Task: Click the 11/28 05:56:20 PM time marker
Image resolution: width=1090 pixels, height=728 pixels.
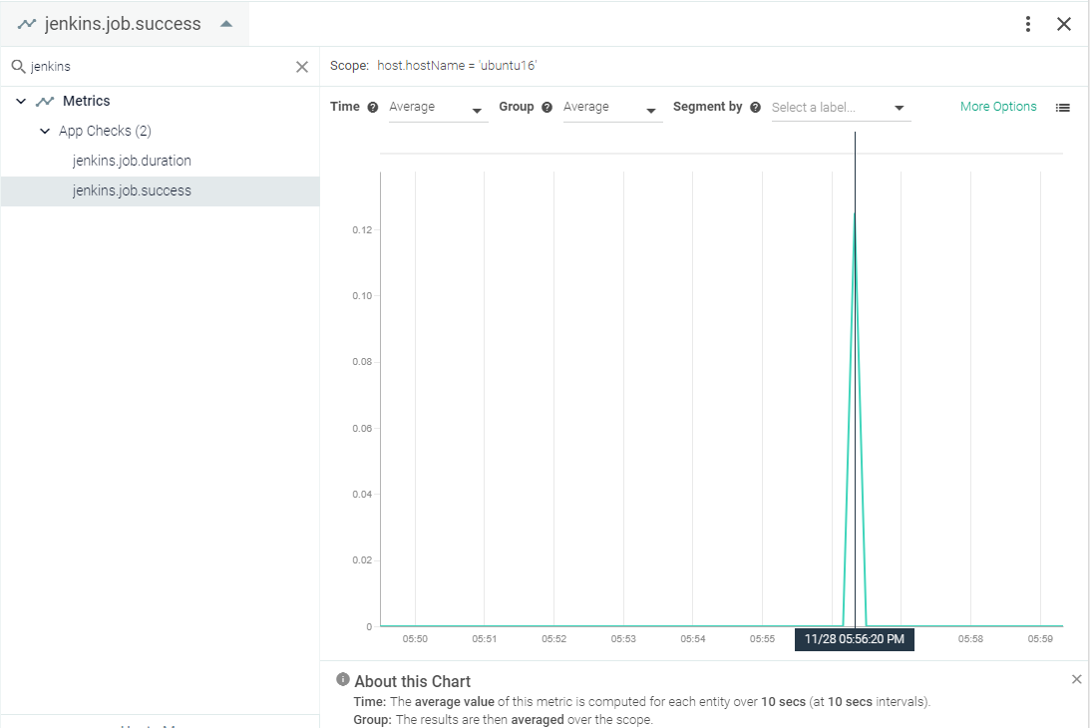Action: (x=855, y=639)
